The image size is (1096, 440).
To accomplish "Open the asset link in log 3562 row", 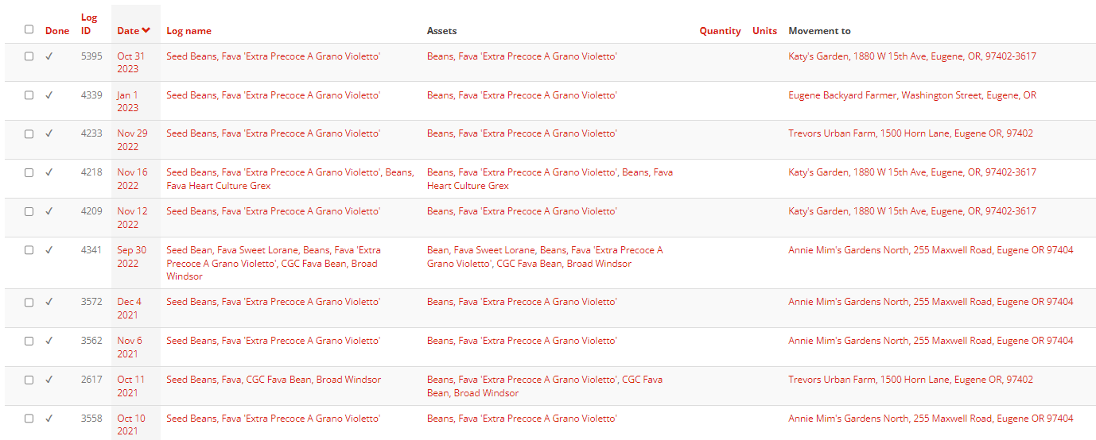I will (522, 341).
